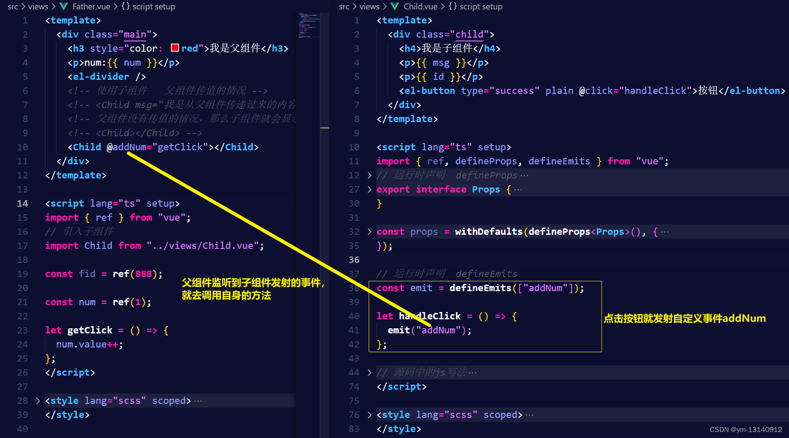Open 'Father.vue' breadcrumb item
The width and height of the screenshot is (789, 438).
coord(91,6)
